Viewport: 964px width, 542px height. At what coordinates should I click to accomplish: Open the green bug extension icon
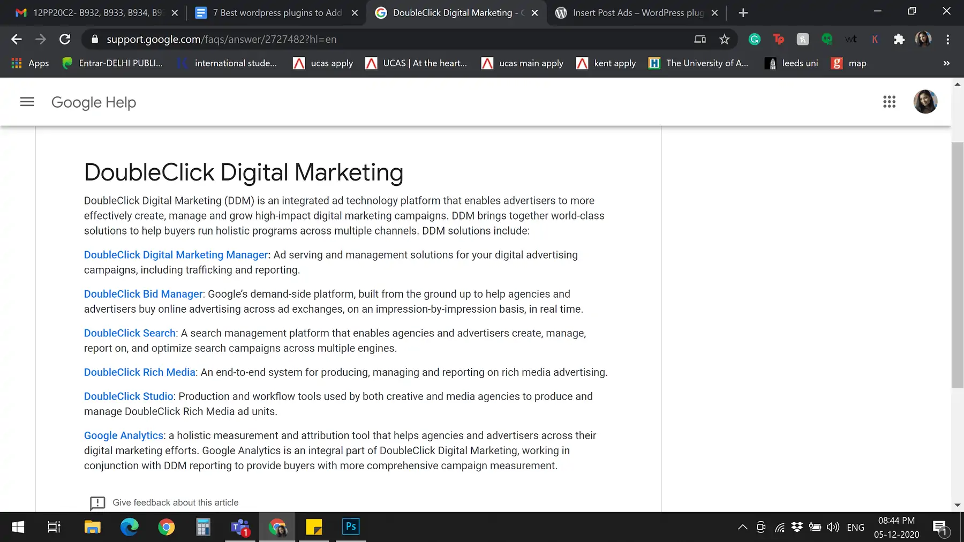click(x=827, y=39)
